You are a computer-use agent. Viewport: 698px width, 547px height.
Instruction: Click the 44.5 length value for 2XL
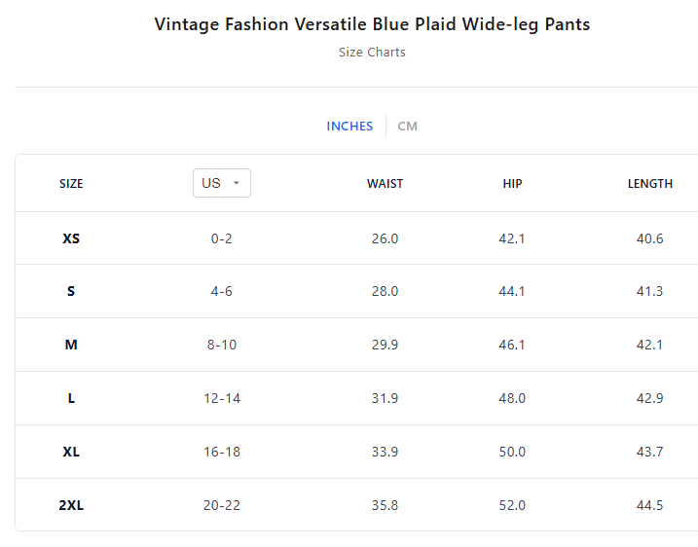click(649, 505)
